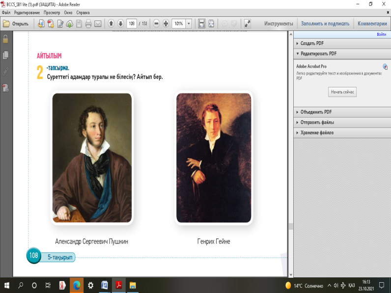Zoom out with the minus button
Image resolution: width=391 pixels, height=293 pixels.
point(156,23)
